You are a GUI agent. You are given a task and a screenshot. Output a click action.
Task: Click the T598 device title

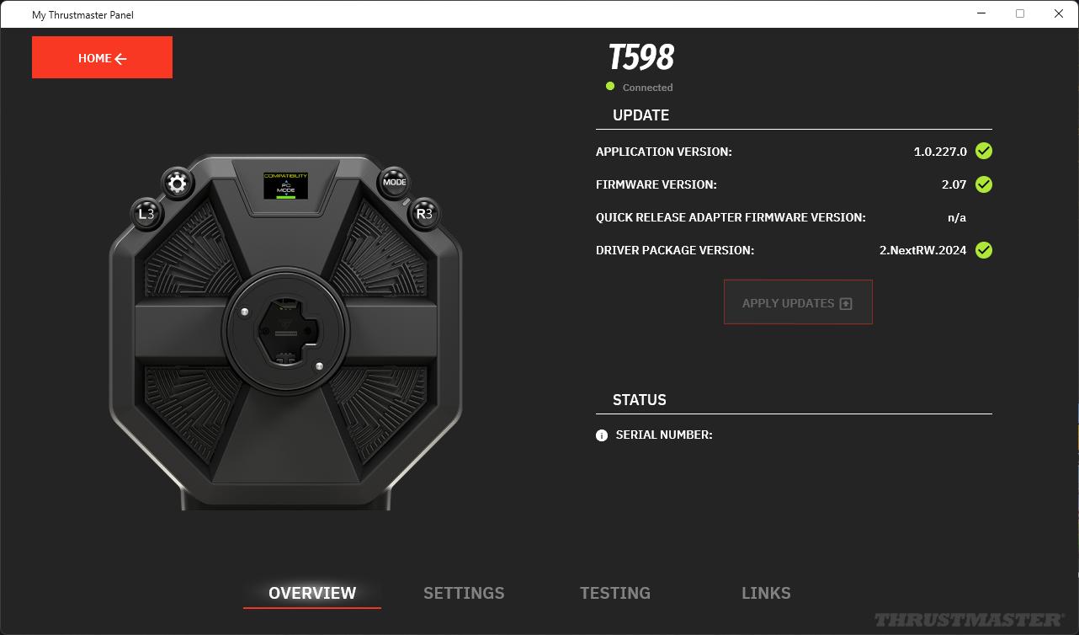click(x=641, y=57)
